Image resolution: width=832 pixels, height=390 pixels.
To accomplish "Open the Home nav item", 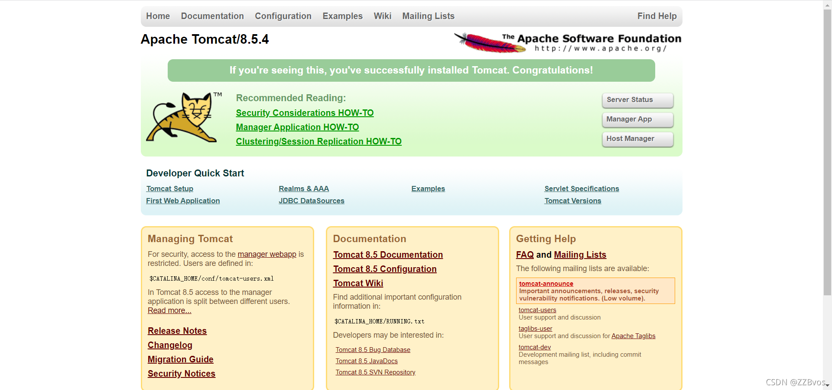I will pos(158,16).
